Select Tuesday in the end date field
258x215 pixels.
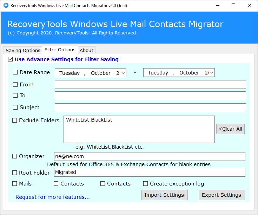point(158,73)
